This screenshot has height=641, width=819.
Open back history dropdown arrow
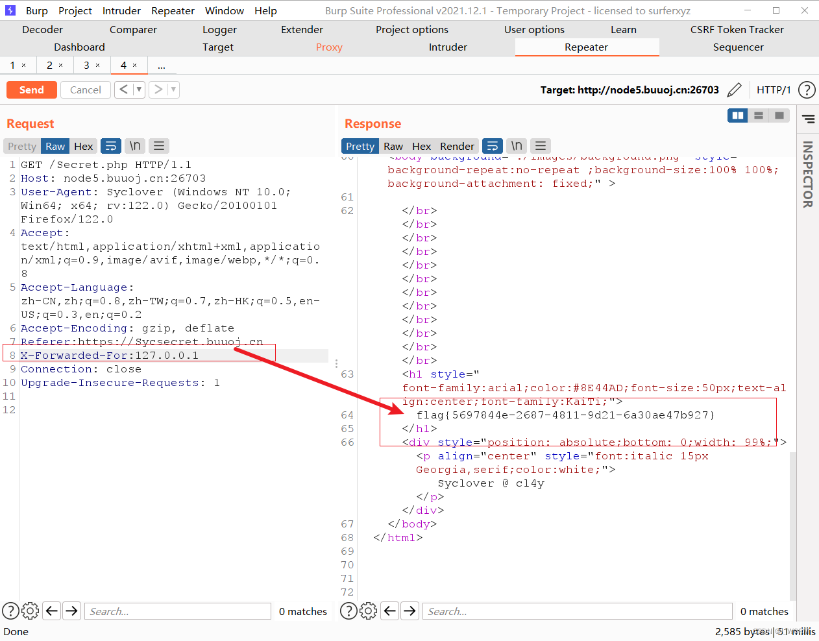tap(139, 90)
